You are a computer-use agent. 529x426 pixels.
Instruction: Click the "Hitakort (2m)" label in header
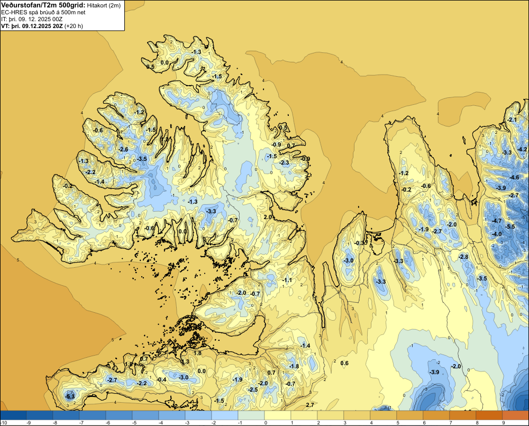click(104, 5)
